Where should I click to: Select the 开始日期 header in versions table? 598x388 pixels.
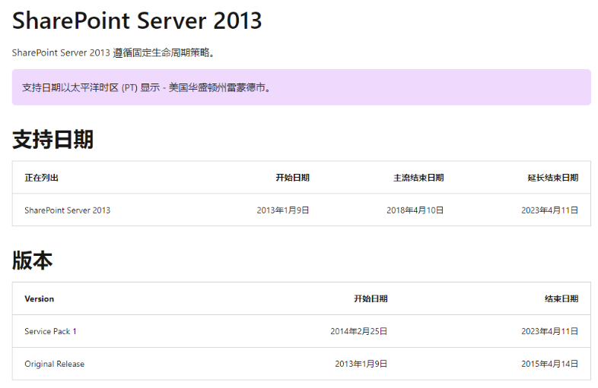[x=371, y=299]
